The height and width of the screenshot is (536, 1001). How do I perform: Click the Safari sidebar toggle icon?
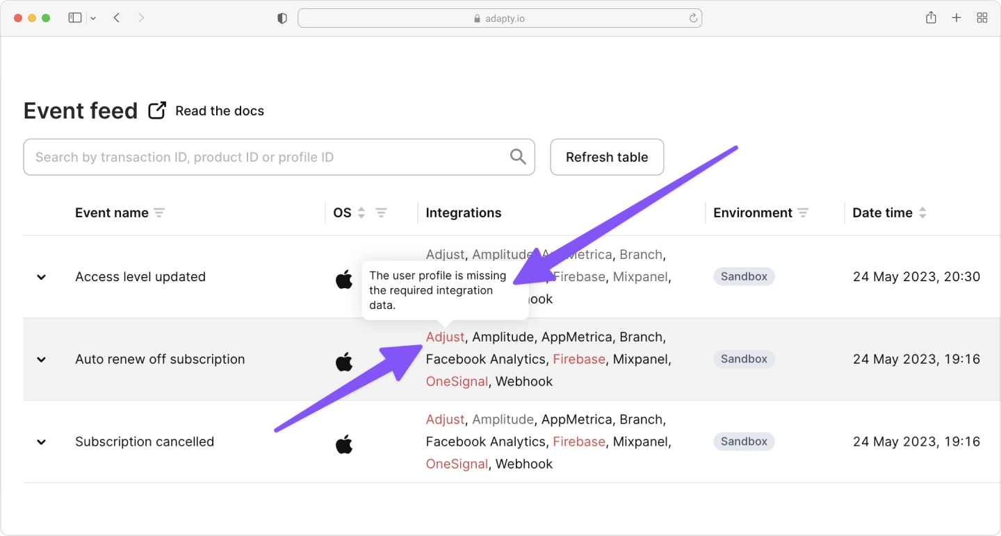(75, 18)
